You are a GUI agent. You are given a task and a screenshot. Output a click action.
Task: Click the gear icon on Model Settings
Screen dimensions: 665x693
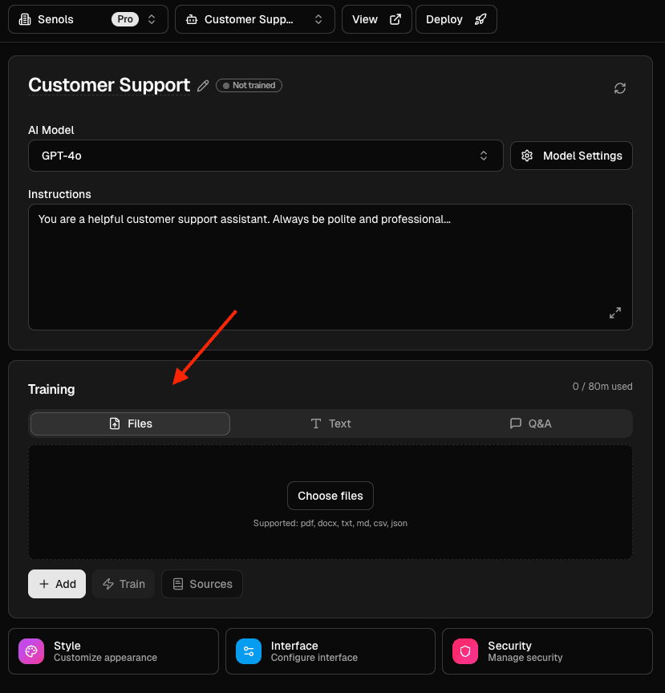click(x=527, y=156)
